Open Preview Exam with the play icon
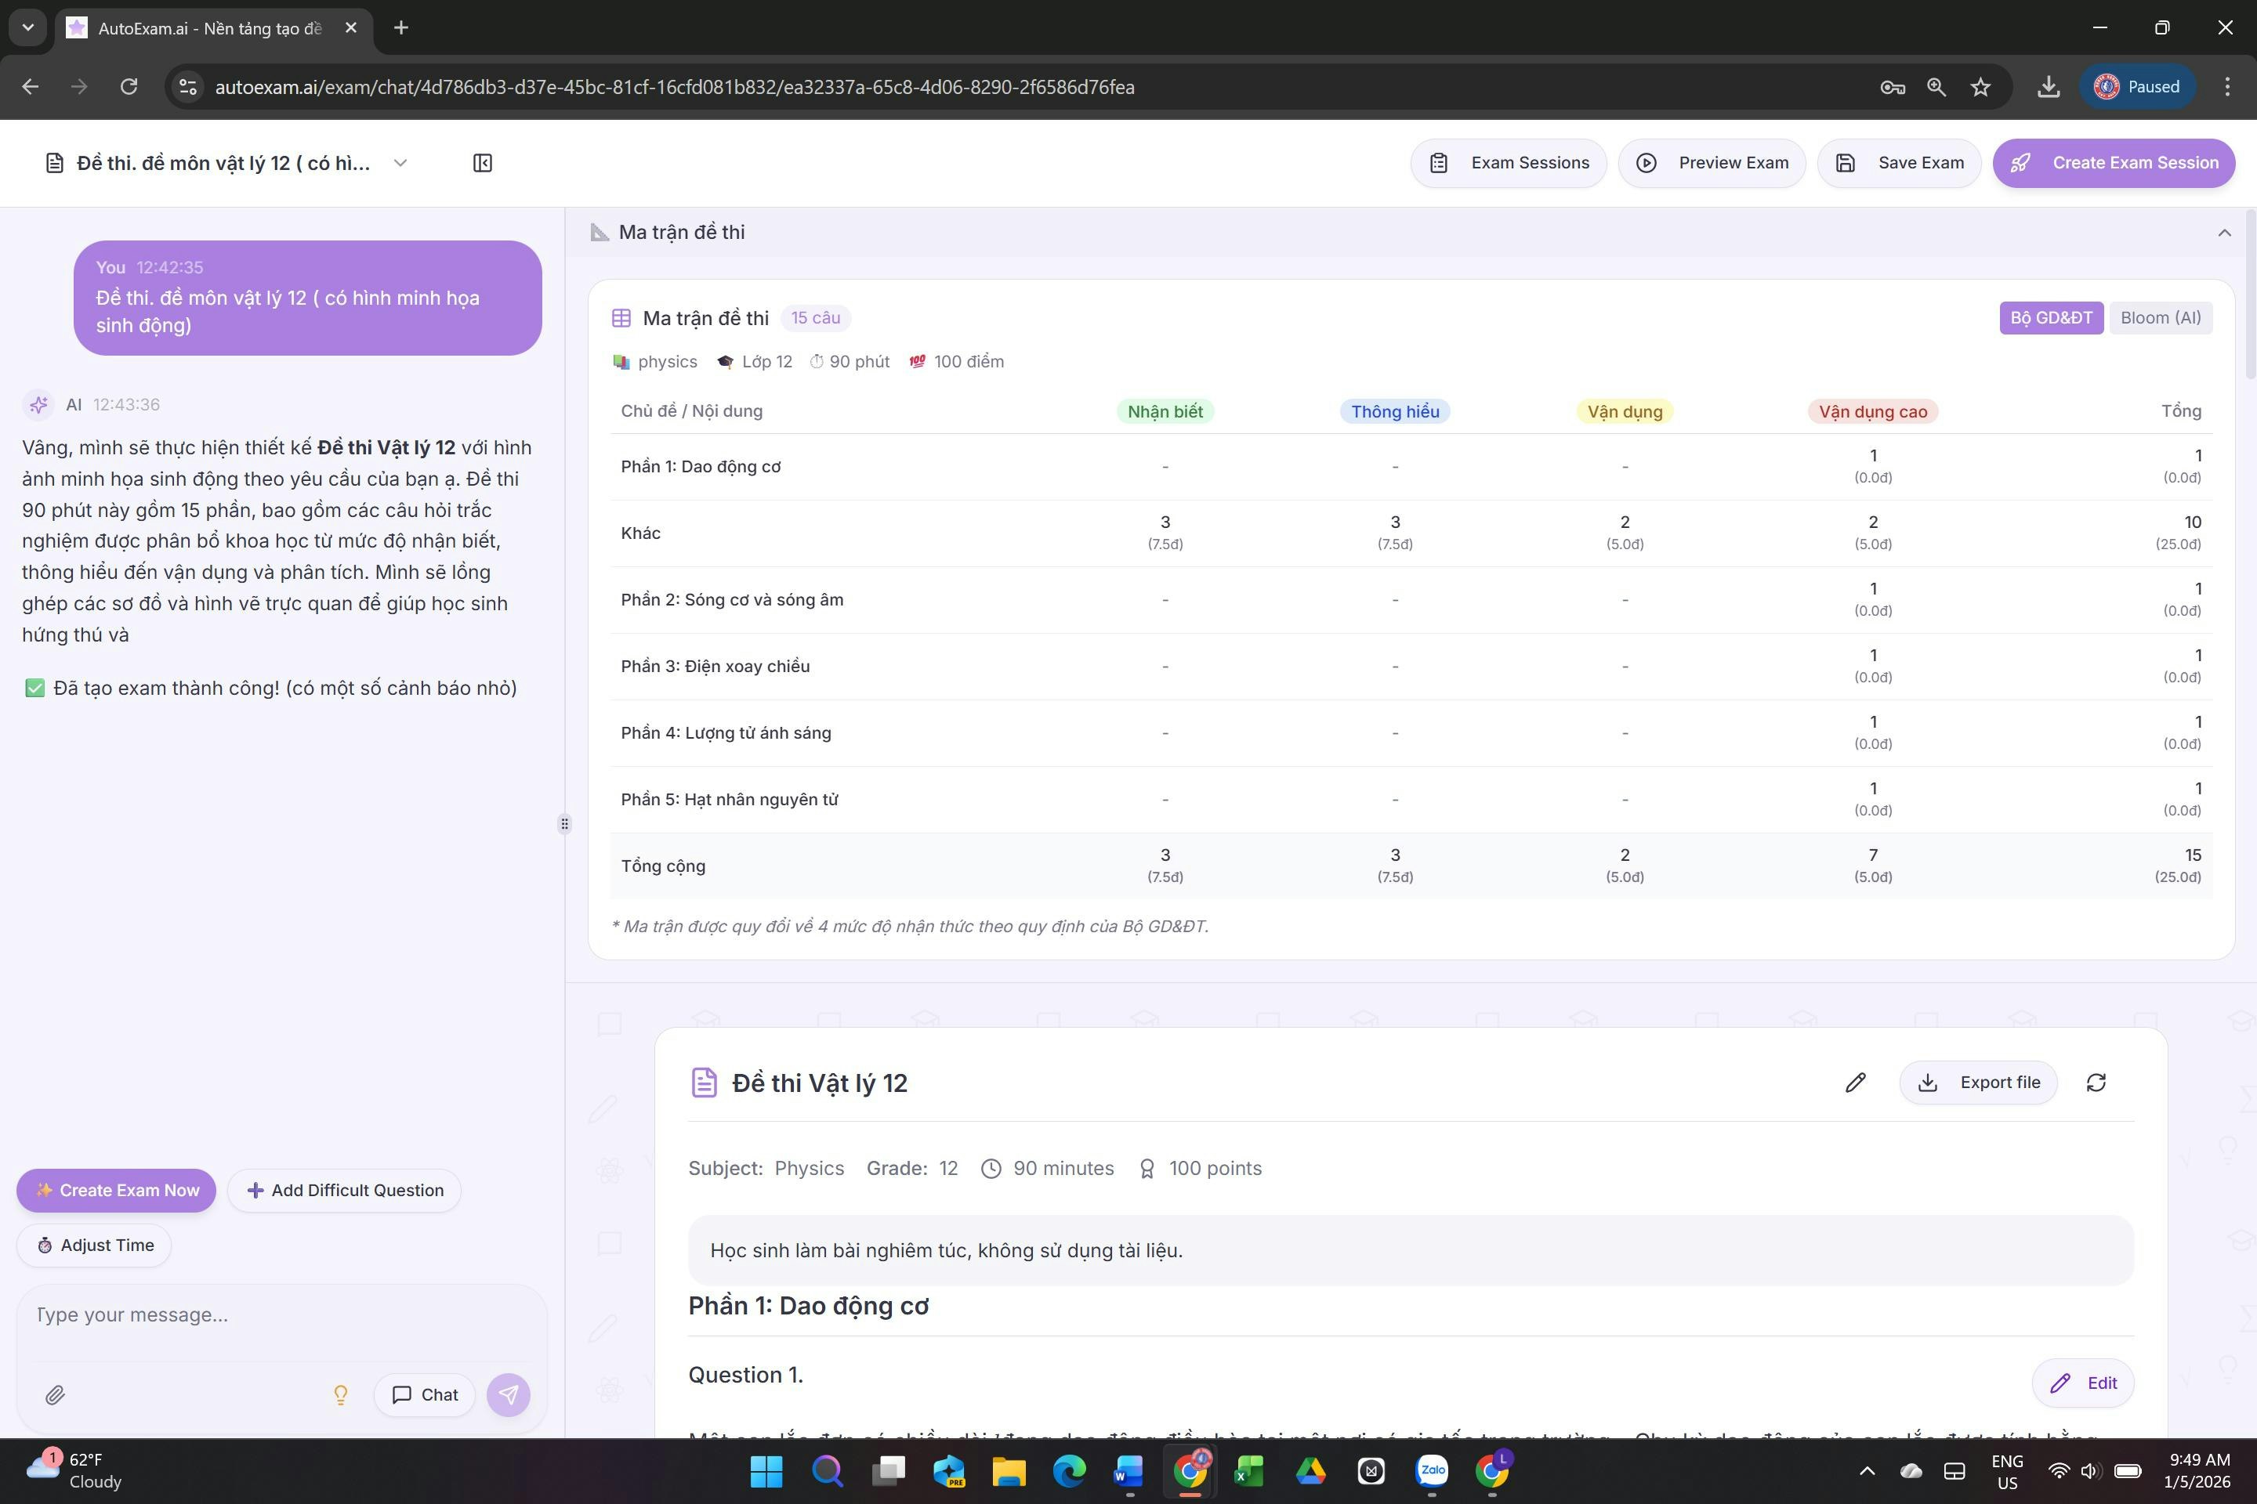The width and height of the screenshot is (2257, 1504). pos(1645,162)
